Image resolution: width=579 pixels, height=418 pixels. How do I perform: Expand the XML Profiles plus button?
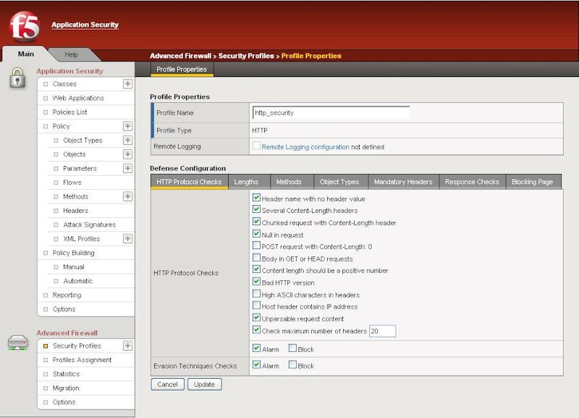(127, 238)
